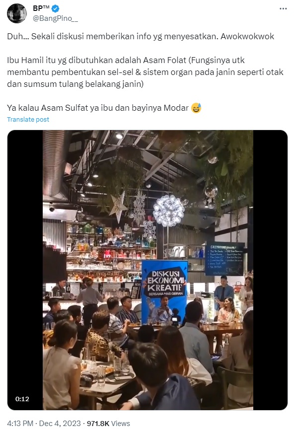The height and width of the screenshot is (430, 296).
Task: Open the BP profile avatar picture
Action: point(17,13)
